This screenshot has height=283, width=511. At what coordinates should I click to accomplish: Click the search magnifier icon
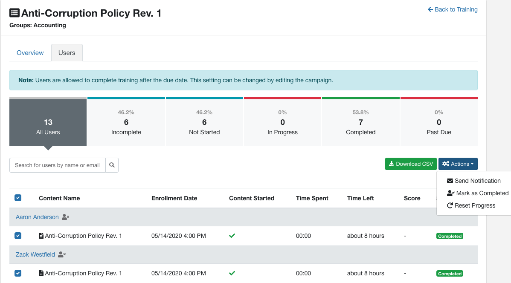pyautogui.click(x=112, y=165)
